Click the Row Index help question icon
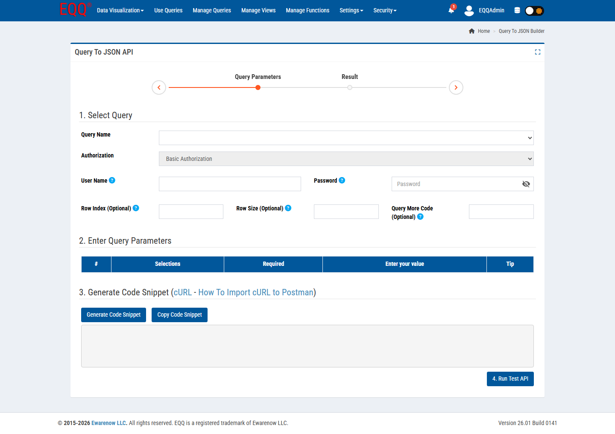 [x=135, y=208]
